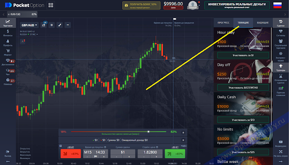Image resolution: width=289 pixels, height=165 pixels.
Task: Open the more options ellipsis button
Action: click(x=68, y=25)
